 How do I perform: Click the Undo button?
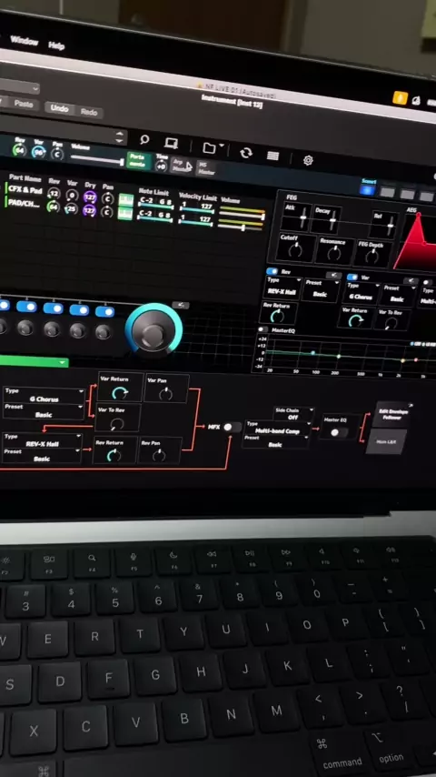(x=59, y=108)
